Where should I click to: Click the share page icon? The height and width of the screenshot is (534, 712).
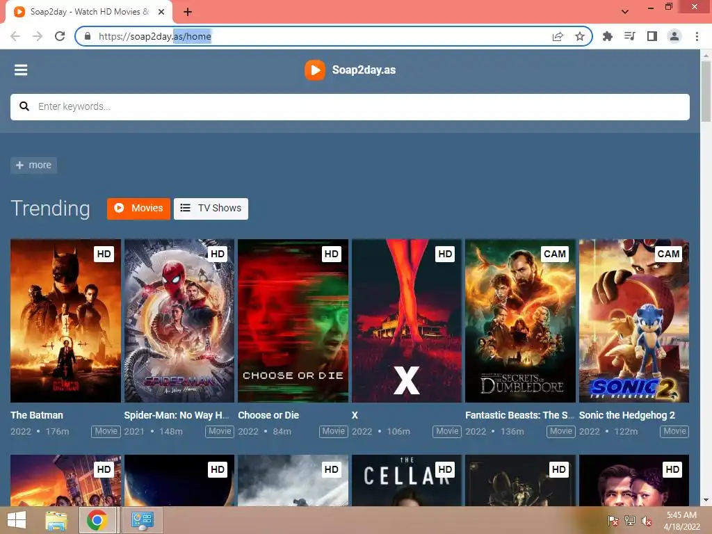558,36
